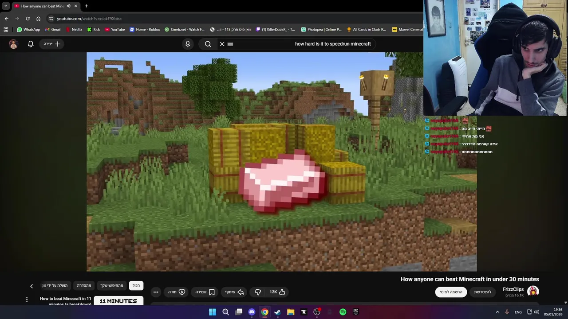Image resolution: width=568 pixels, height=319 pixels.
Task: Go forward in browser history
Action: tap(17, 19)
